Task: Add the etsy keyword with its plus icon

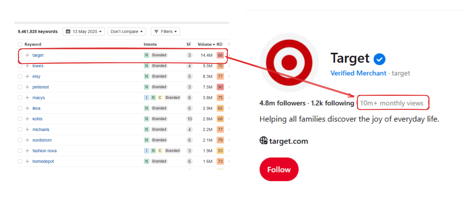Action: tap(27, 76)
